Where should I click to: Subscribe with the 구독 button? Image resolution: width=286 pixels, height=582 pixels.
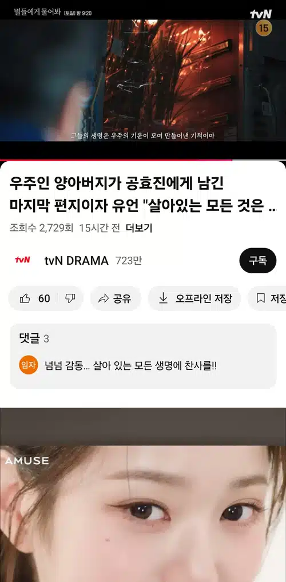tap(258, 261)
